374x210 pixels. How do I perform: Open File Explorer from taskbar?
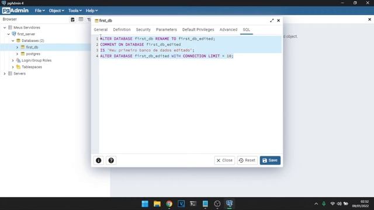157,204
